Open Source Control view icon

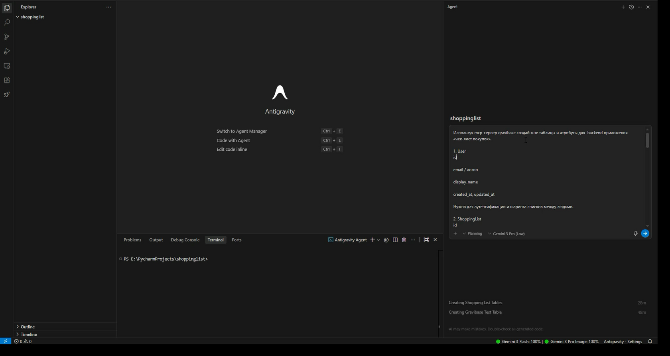tap(7, 37)
